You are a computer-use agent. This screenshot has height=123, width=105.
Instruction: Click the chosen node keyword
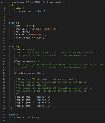pyautogui.click(x=18, y=8)
